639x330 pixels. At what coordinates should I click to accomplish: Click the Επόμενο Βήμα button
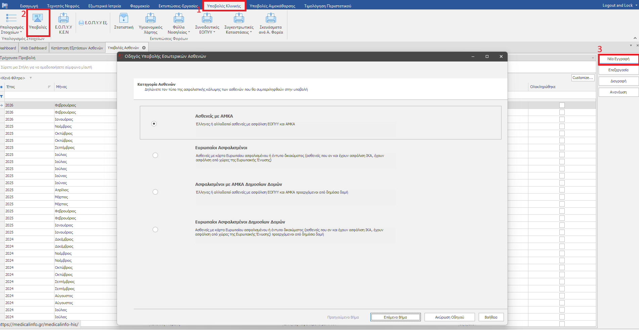pyautogui.click(x=395, y=317)
